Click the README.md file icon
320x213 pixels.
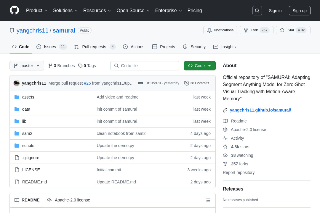click(17, 182)
